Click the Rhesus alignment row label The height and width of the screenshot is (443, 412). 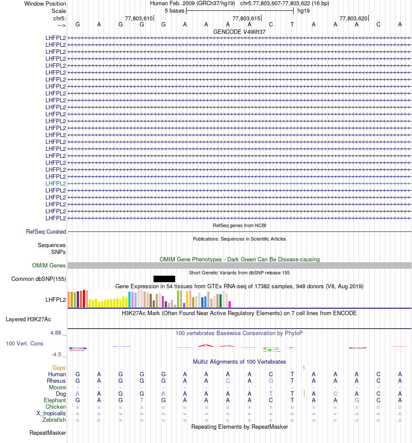point(56,381)
